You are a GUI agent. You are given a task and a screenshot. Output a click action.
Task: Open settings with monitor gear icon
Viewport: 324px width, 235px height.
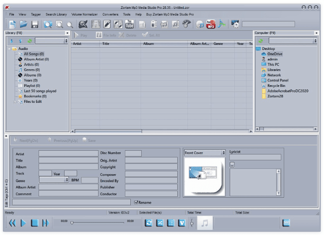click(x=235, y=24)
